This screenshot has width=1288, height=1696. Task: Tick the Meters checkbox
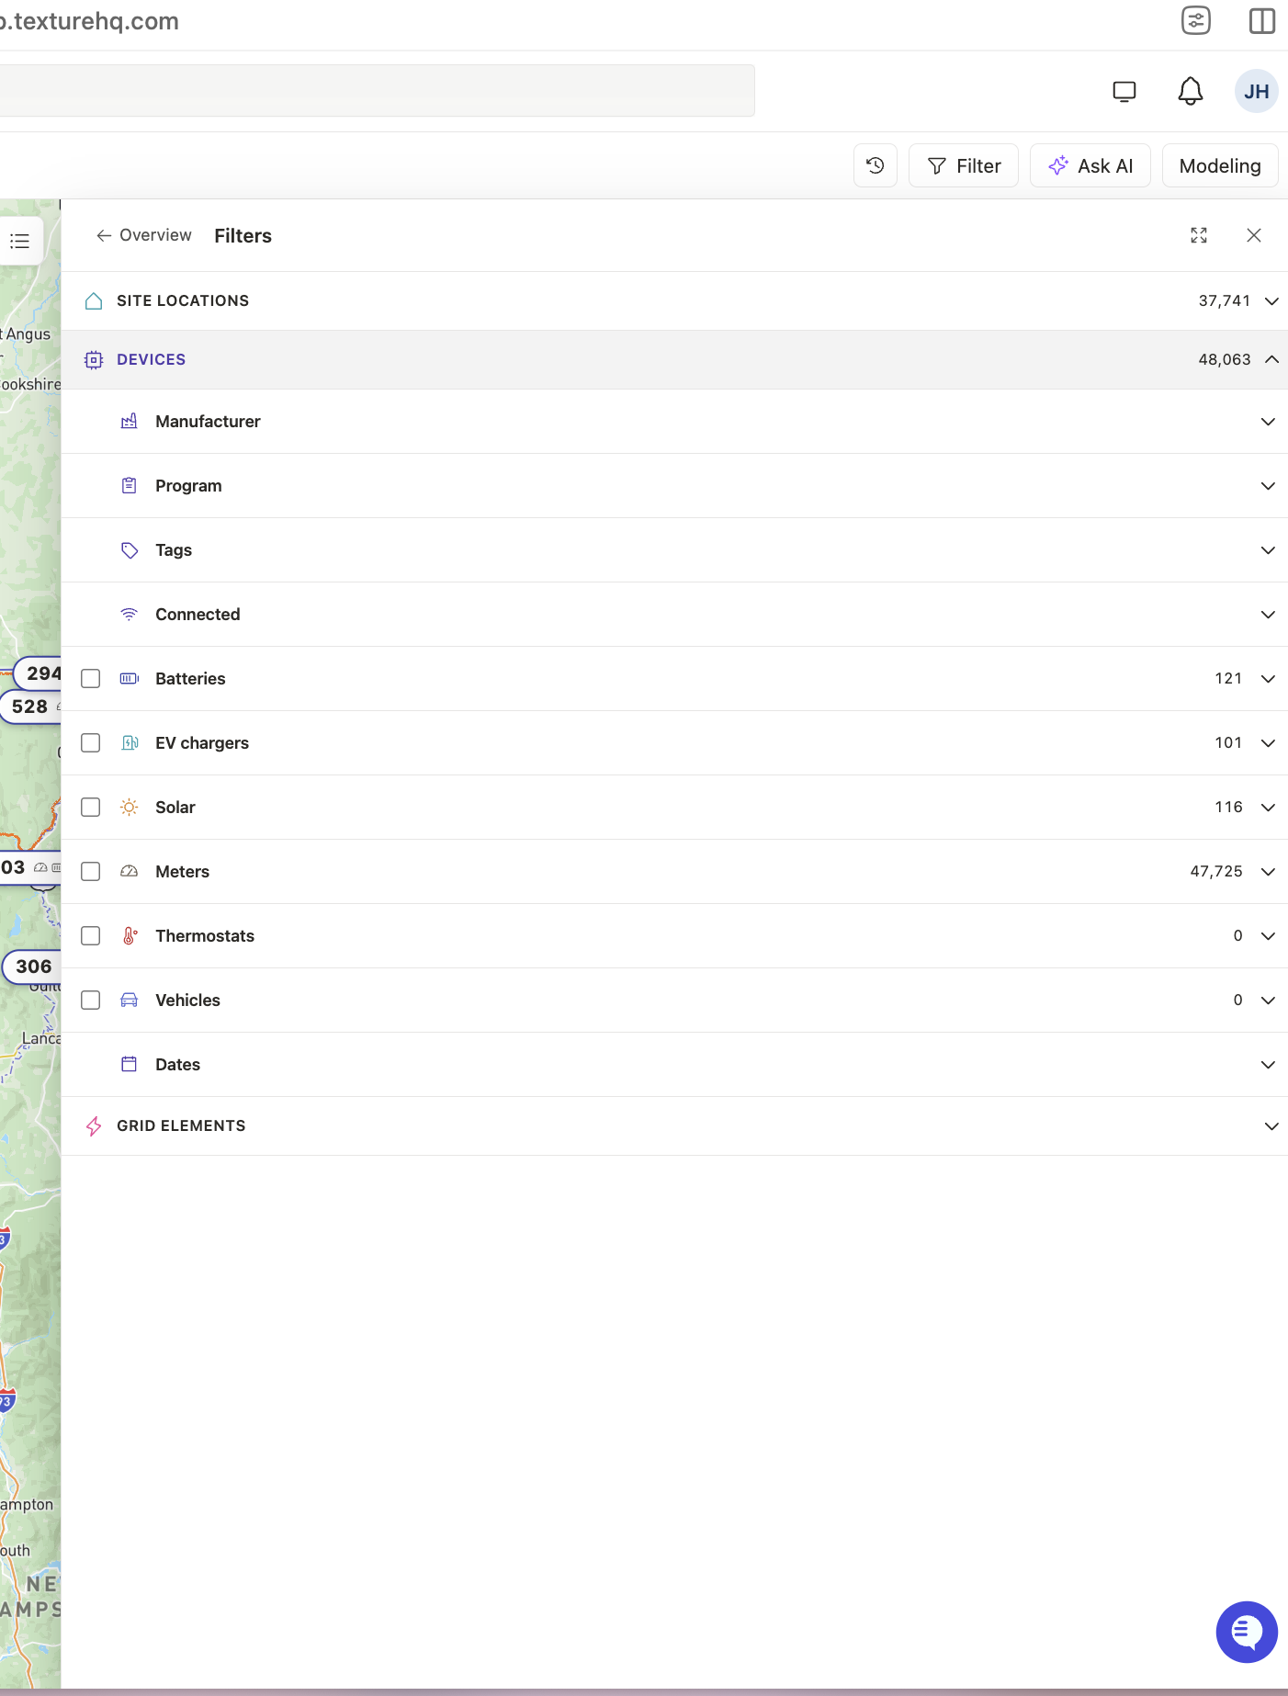point(90,871)
